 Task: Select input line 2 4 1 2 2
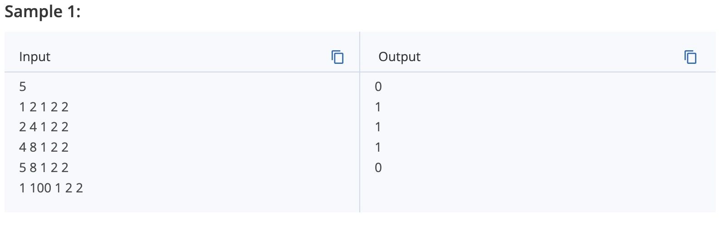(x=44, y=127)
